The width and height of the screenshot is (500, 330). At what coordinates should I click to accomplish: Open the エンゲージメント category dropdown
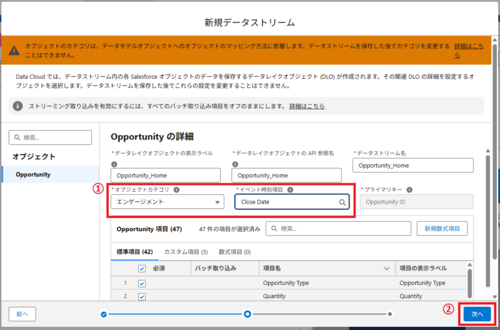pos(167,202)
